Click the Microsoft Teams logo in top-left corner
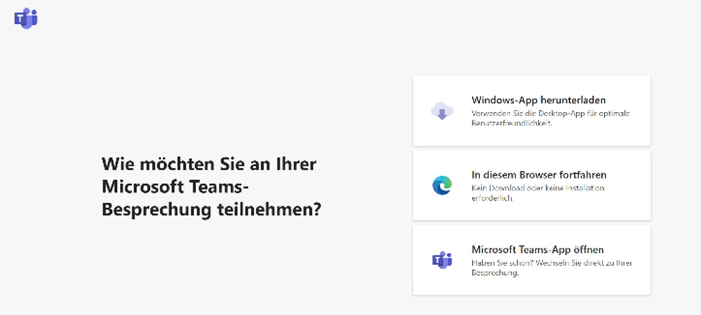This screenshot has width=701, height=315. click(x=26, y=18)
